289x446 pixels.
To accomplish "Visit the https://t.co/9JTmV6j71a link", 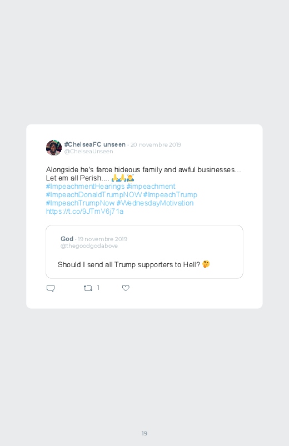I will click(x=84, y=212).
